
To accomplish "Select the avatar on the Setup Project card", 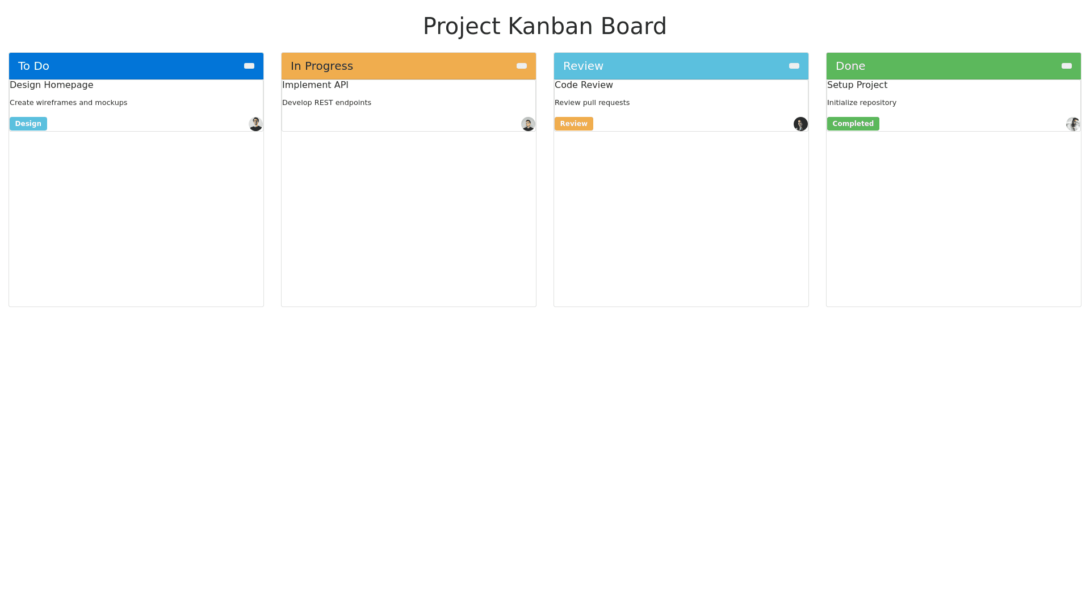I will coord(1073,124).
